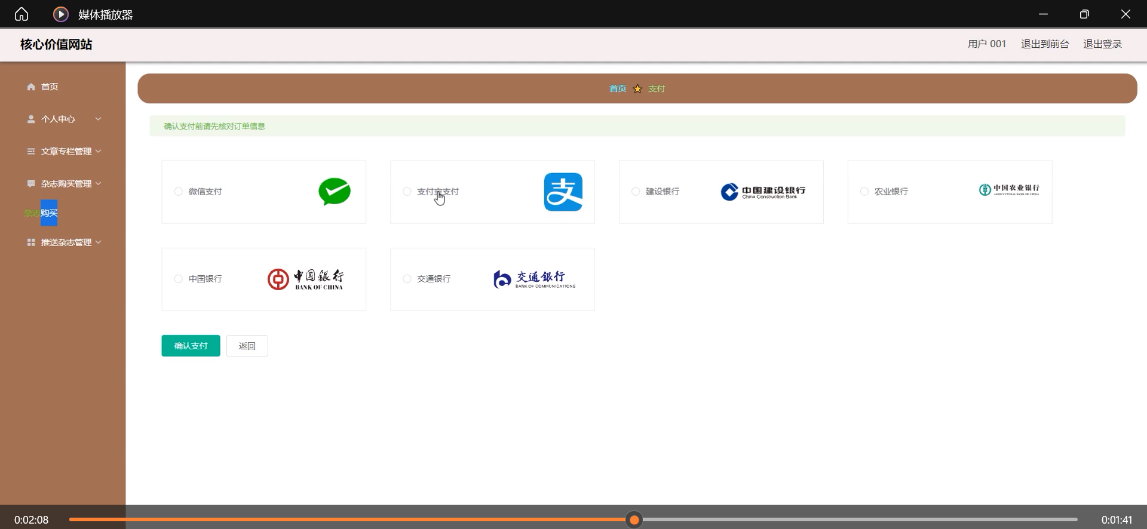Collapse the 杂志购买管理 chevron
The height and width of the screenshot is (529, 1147).
click(98, 183)
